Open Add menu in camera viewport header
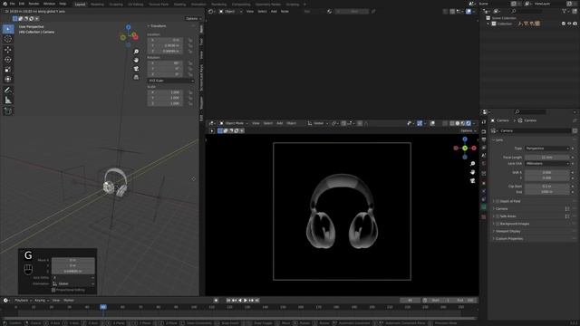This screenshot has height=326, width=580. (280, 123)
